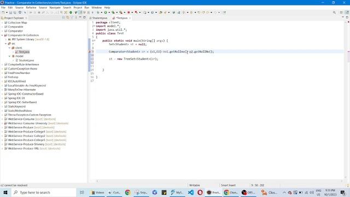Close the Test.java editor tab
The width and height of the screenshot is (350, 197).
coord(130,18)
